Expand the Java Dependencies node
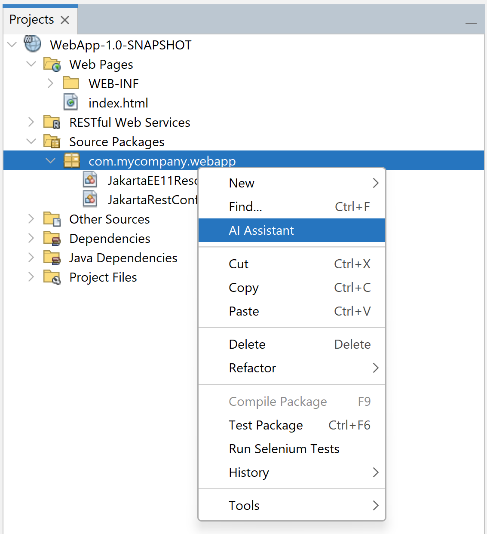The image size is (487, 534). coord(31,258)
